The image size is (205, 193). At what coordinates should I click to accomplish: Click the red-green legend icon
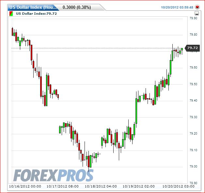point(11,14)
